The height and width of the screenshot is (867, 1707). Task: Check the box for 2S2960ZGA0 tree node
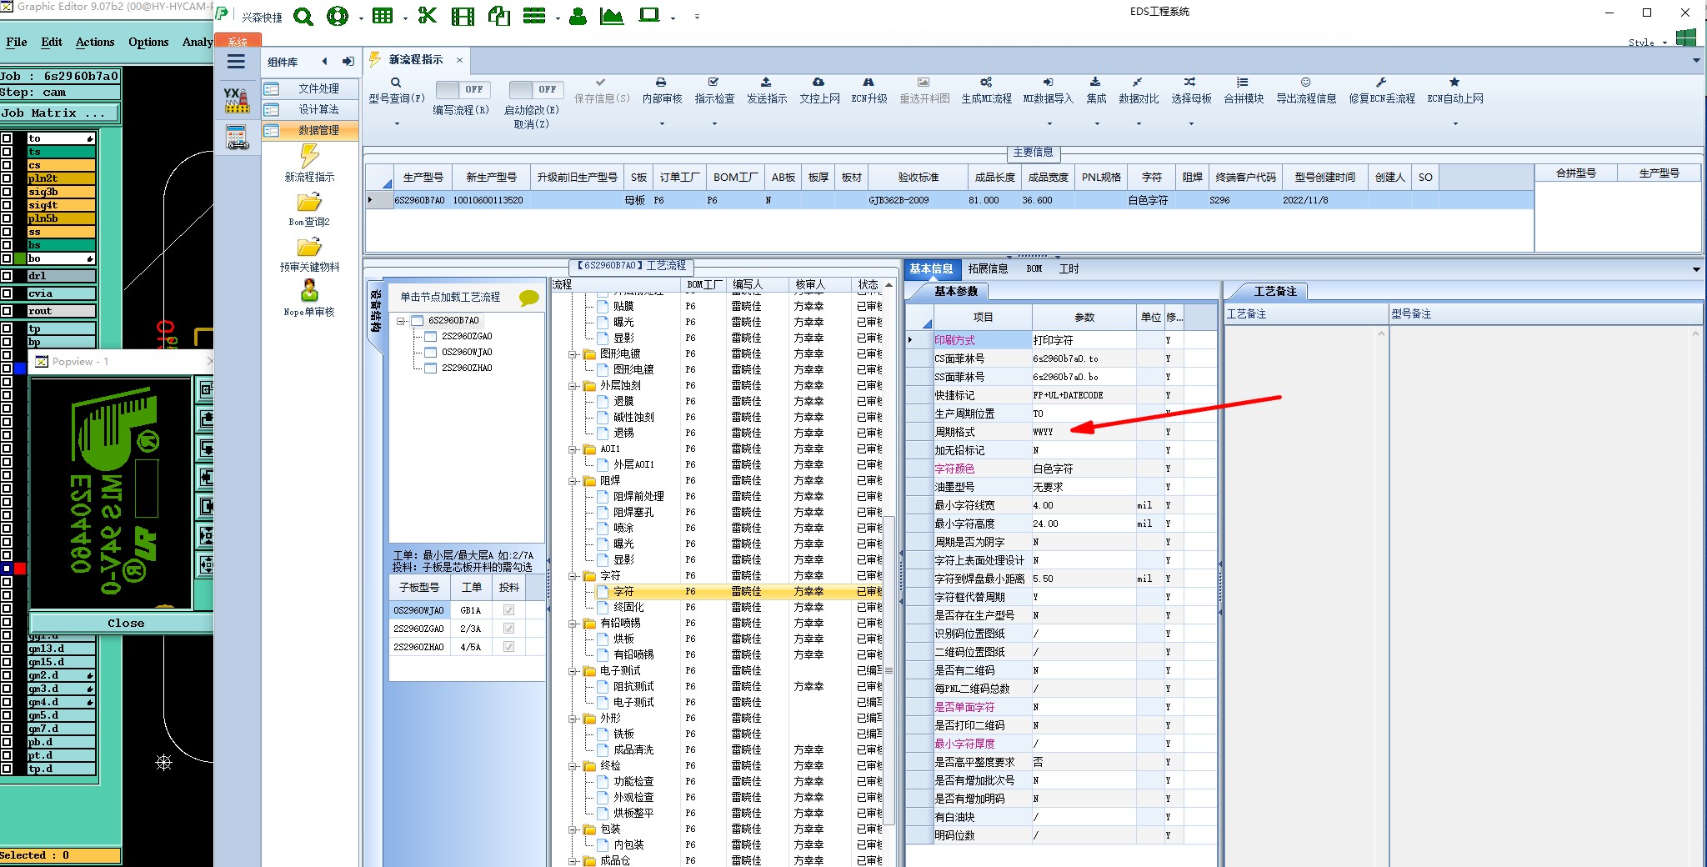click(x=431, y=337)
